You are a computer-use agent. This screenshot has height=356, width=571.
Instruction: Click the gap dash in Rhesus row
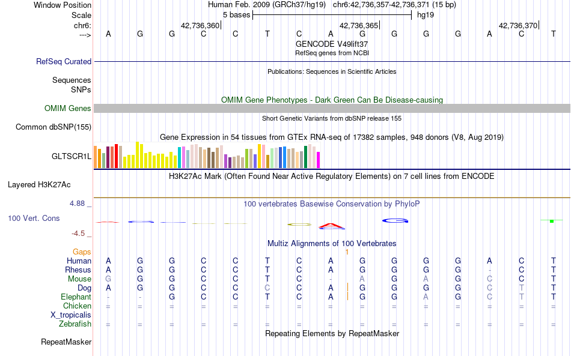[x=490, y=270]
